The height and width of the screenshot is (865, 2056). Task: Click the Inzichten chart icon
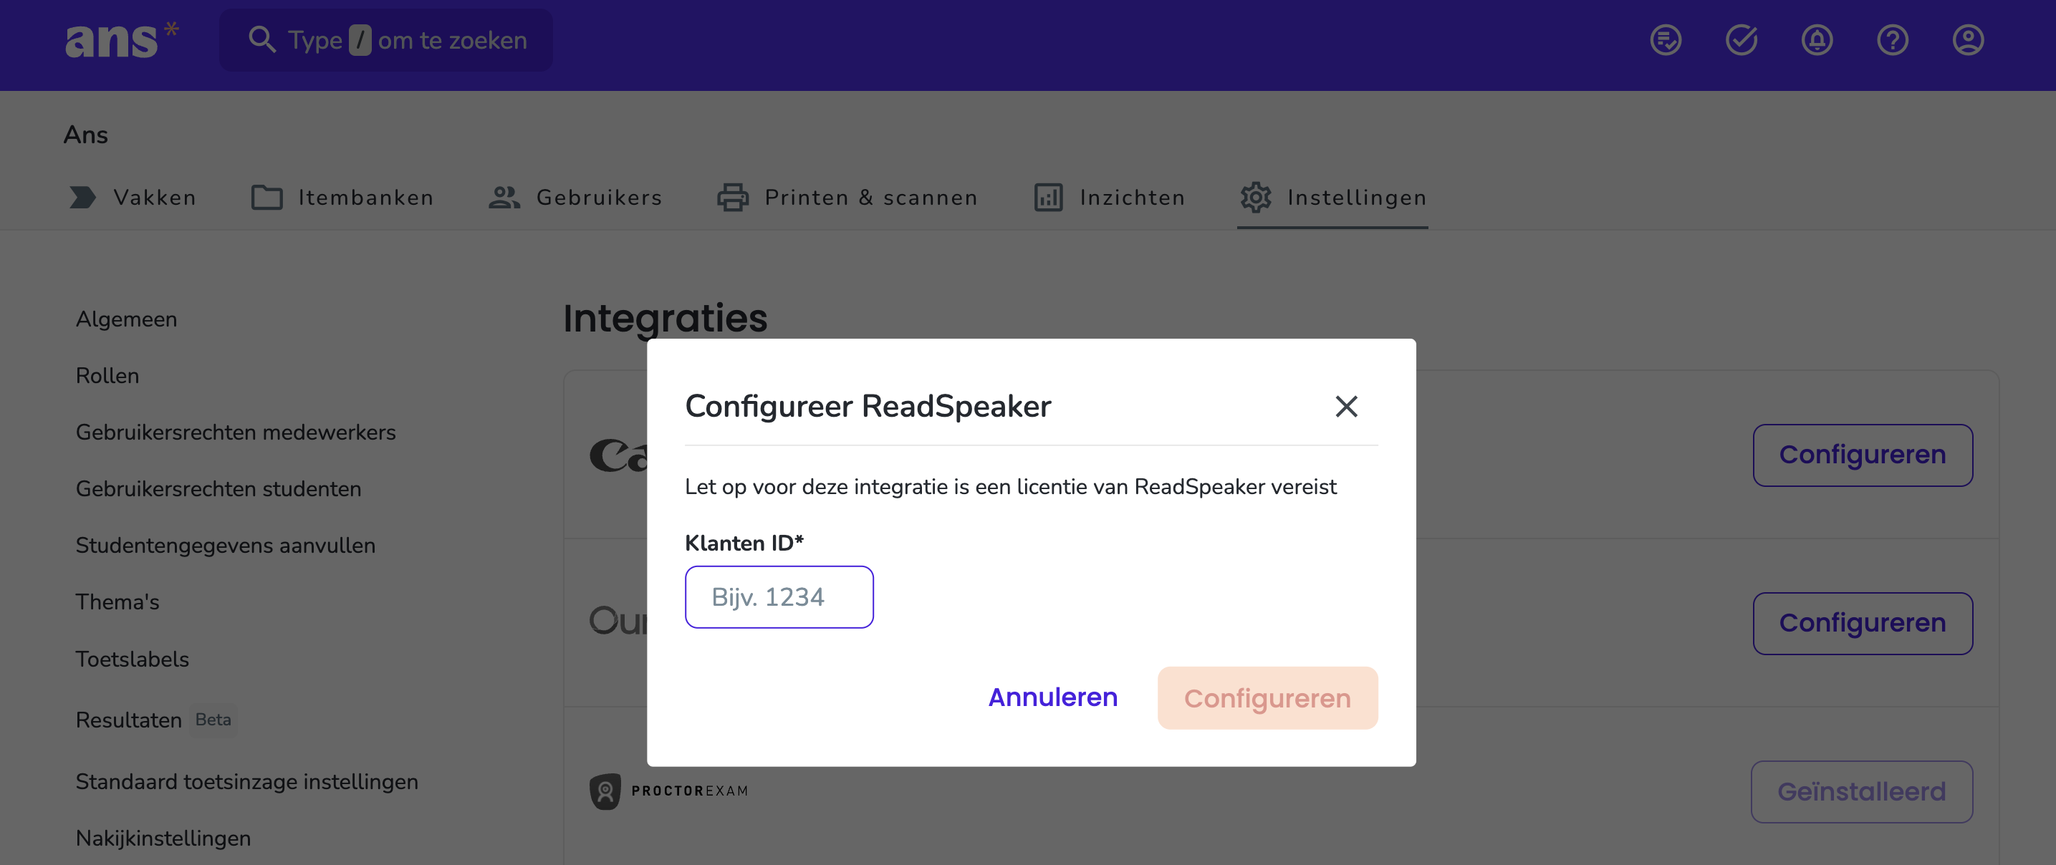1048,197
